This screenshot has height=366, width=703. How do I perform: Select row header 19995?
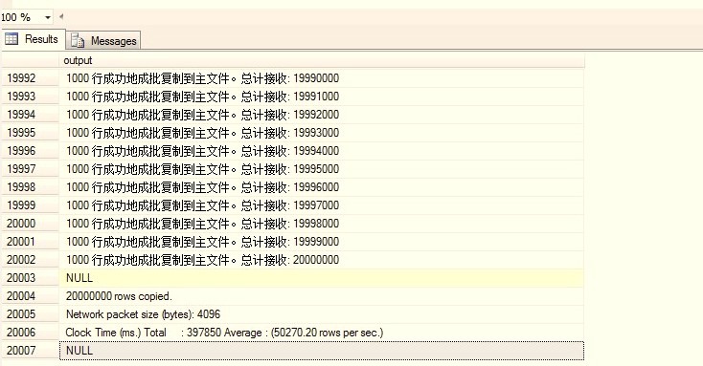pos(30,133)
